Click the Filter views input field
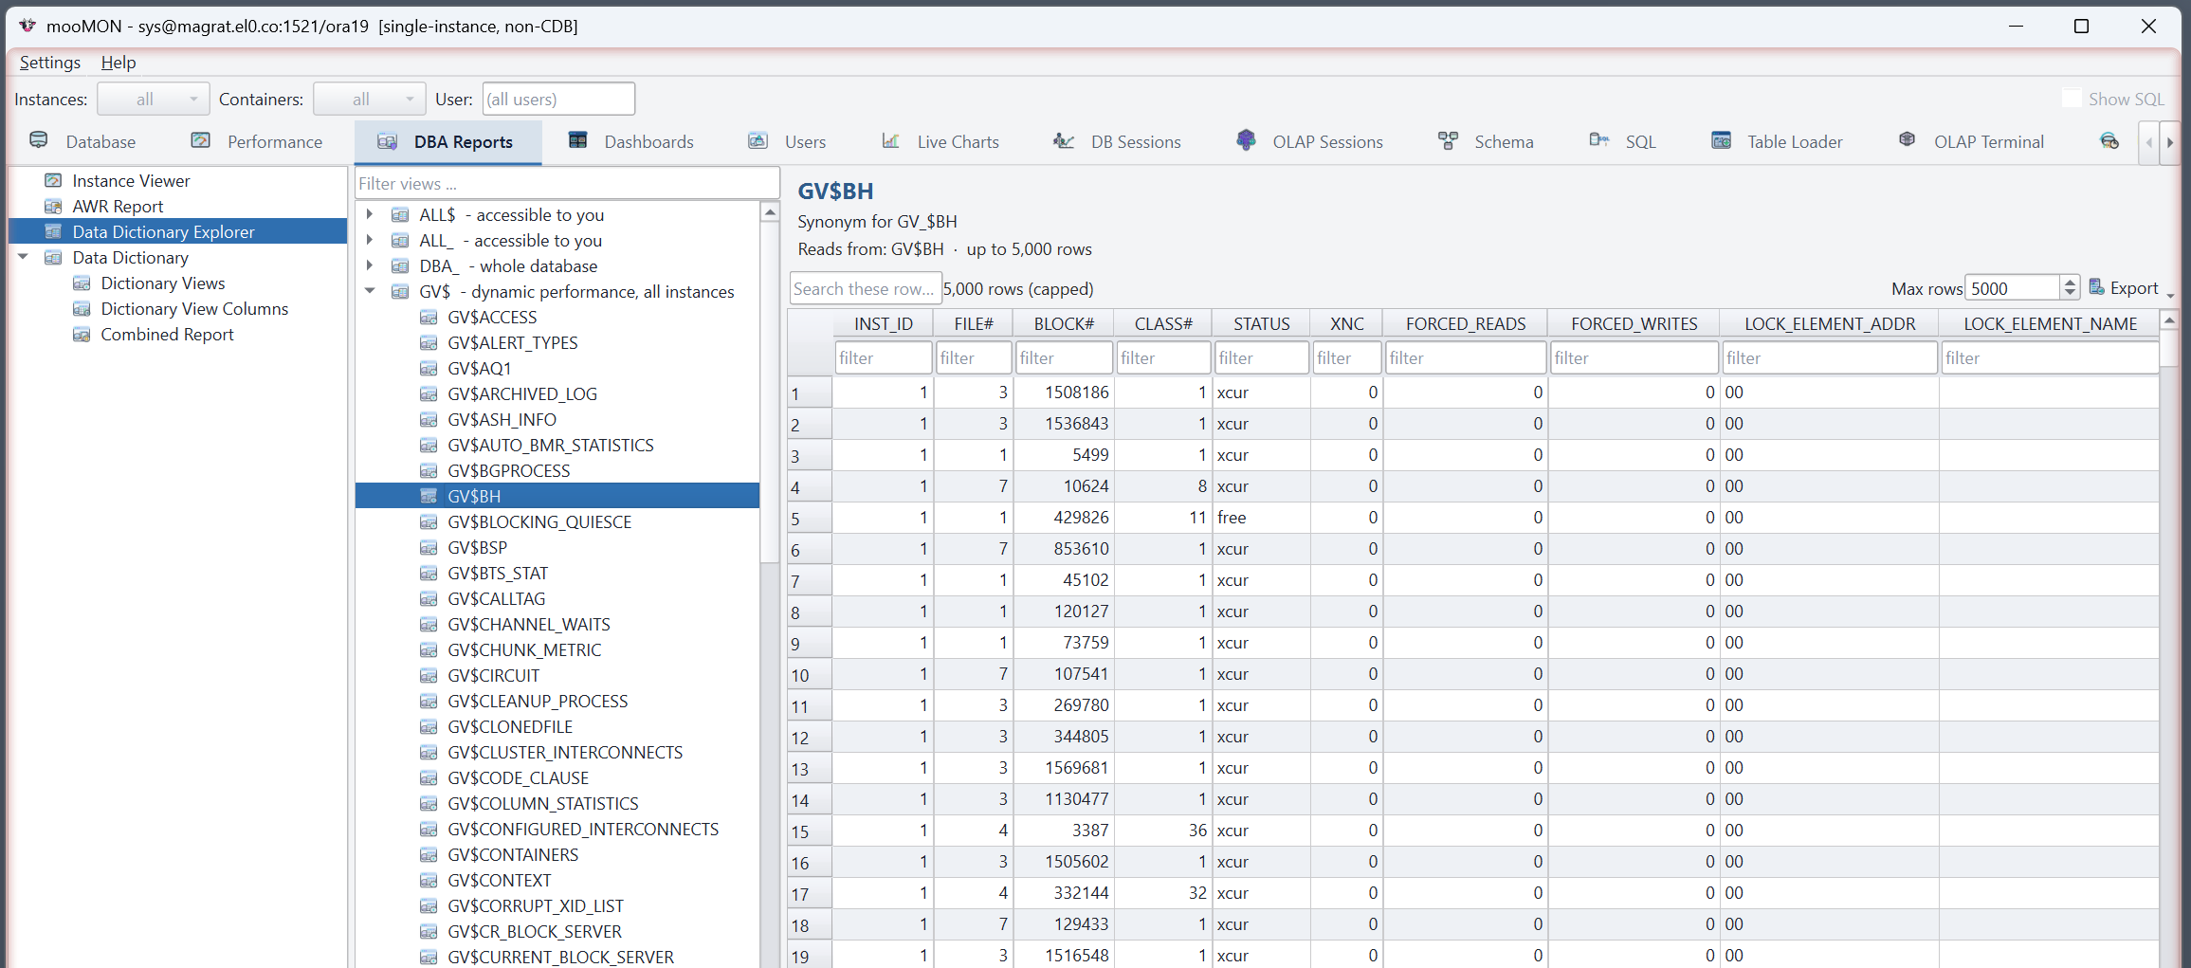The height and width of the screenshot is (968, 2191). 567,183
